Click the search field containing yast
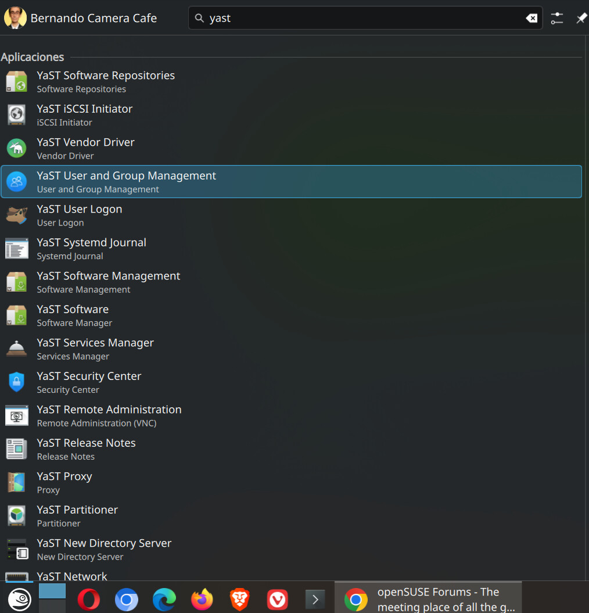 tap(360, 18)
